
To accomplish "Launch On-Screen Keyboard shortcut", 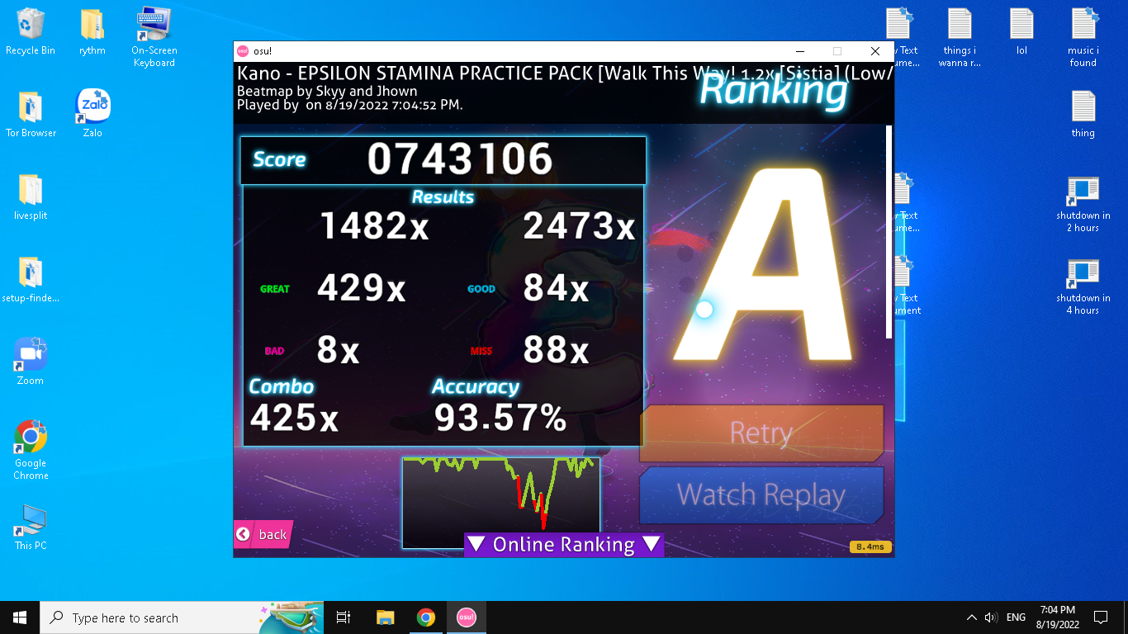I will [154, 37].
